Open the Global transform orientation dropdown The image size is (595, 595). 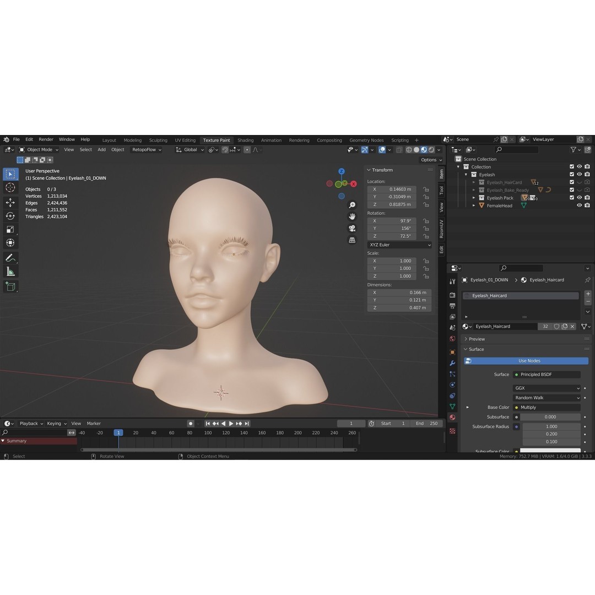click(x=190, y=149)
